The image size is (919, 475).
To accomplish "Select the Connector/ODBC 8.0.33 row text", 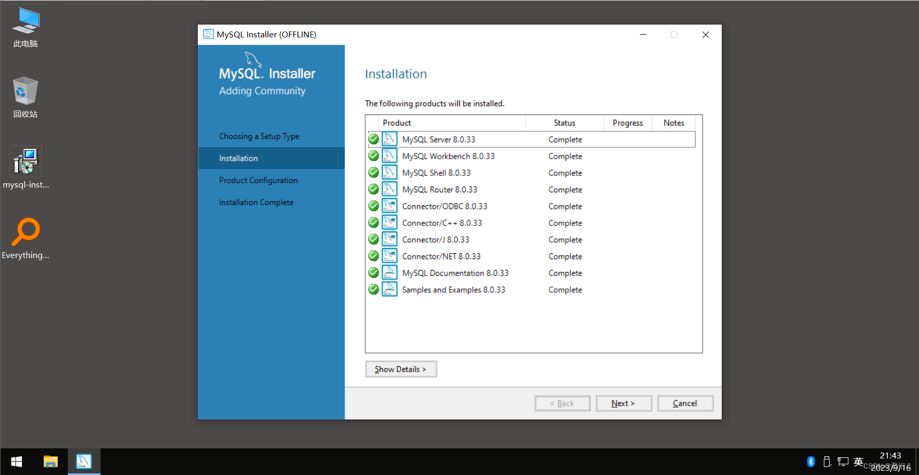I will 445,206.
